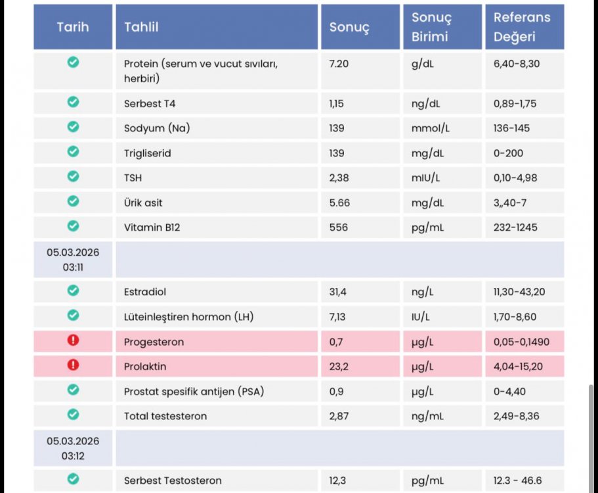Click the green check icon beside Sodyum (Na)
Image resolution: width=598 pixels, height=493 pixels.
click(x=74, y=127)
